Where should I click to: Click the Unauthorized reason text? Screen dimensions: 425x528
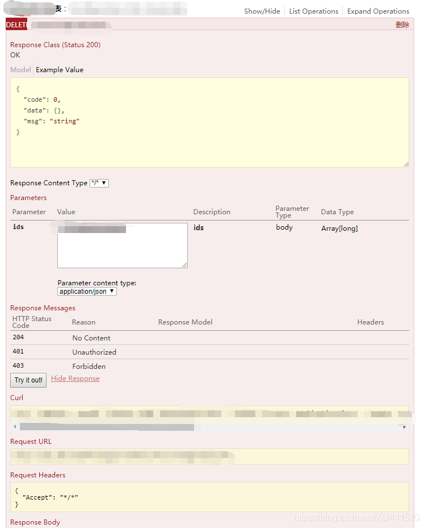pos(94,352)
